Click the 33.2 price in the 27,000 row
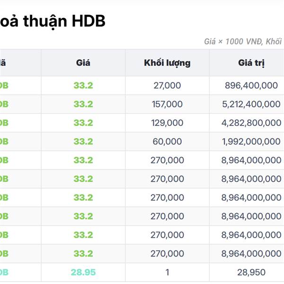The height and width of the screenshot is (284, 284). (x=83, y=85)
